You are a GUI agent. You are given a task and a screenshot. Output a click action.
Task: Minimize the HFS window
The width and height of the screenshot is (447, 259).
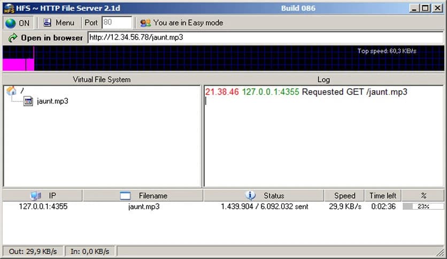(x=414, y=8)
